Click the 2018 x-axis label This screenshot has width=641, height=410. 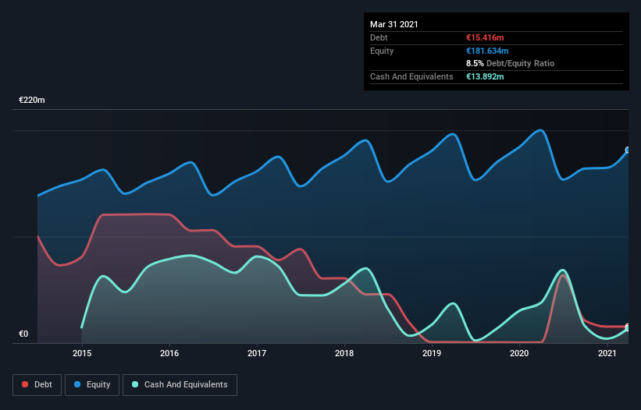[x=344, y=353]
